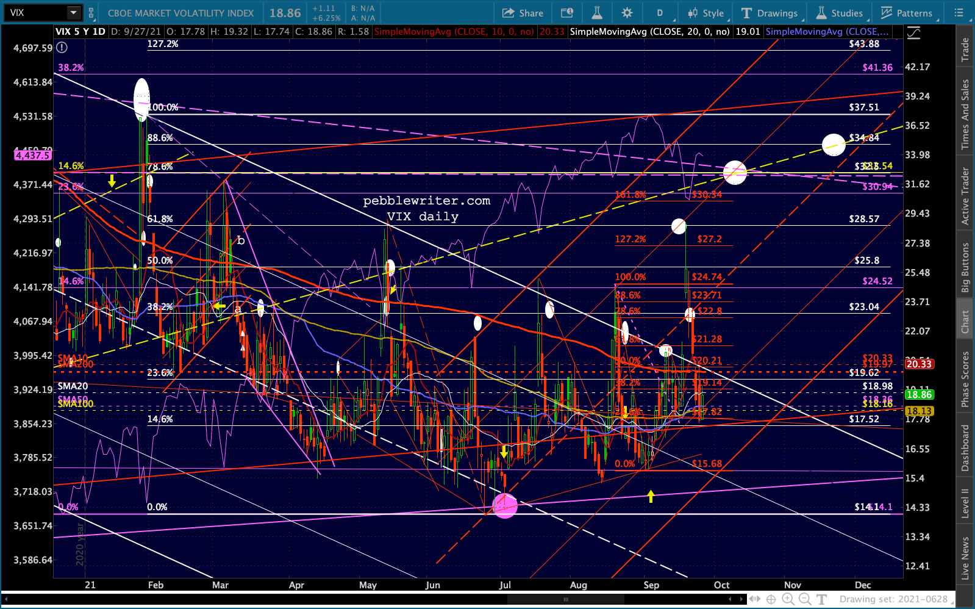Click the chart alert exclamation icon

point(62,48)
